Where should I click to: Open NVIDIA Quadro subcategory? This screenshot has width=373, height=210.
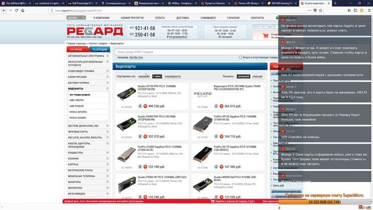78,118
